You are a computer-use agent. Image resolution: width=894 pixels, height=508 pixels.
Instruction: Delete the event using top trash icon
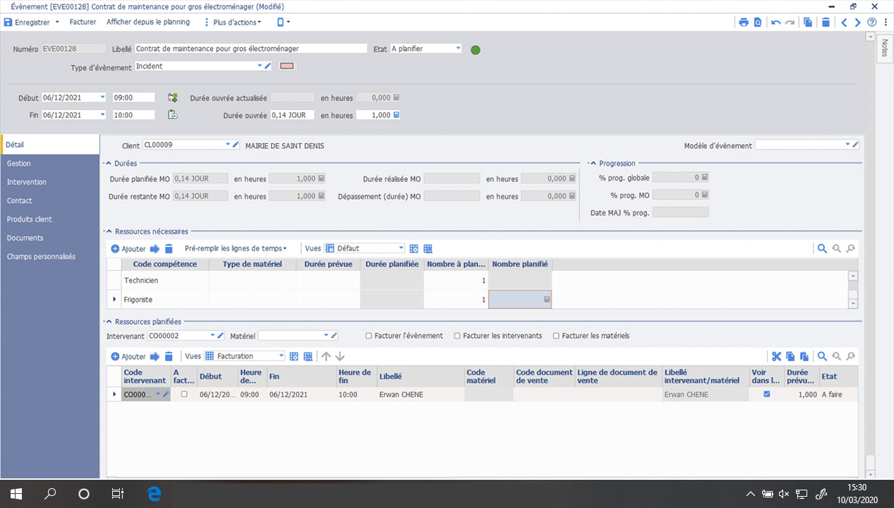coord(826,22)
